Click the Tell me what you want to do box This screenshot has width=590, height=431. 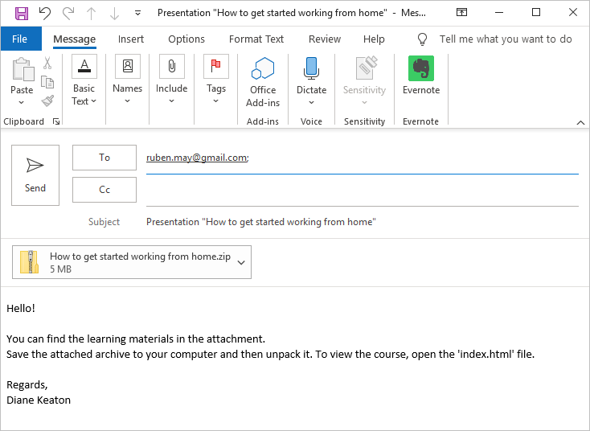click(x=506, y=39)
